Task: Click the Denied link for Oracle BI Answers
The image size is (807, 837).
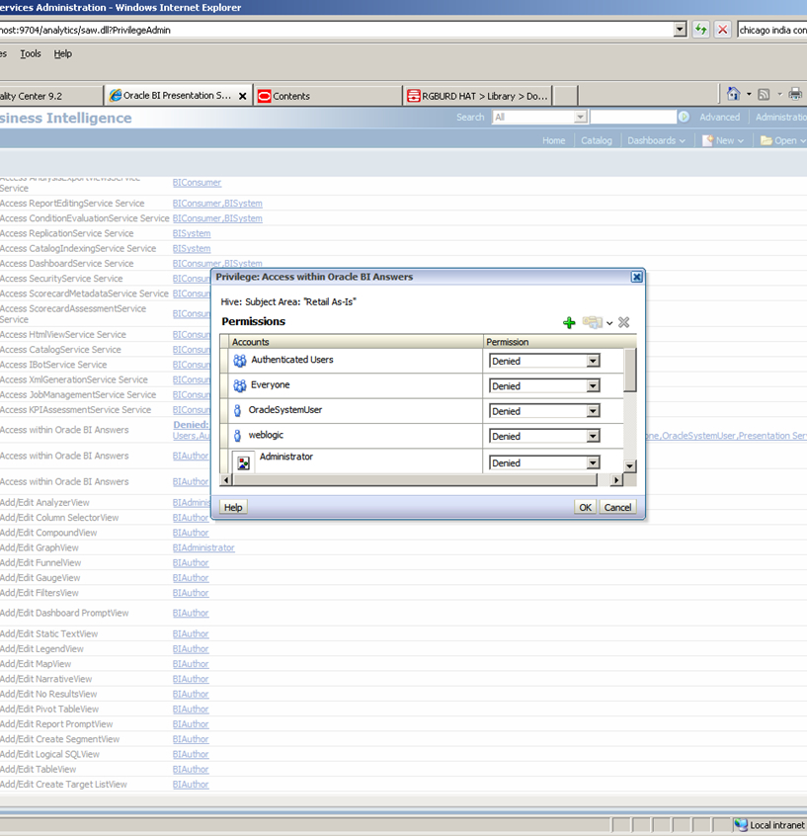Action: [x=191, y=424]
